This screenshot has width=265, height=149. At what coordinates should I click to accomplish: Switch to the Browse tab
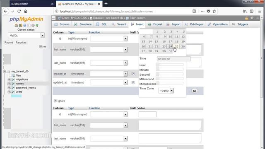pyautogui.click(x=62, y=24)
